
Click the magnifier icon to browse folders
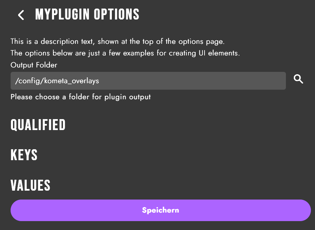pos(299,80)
